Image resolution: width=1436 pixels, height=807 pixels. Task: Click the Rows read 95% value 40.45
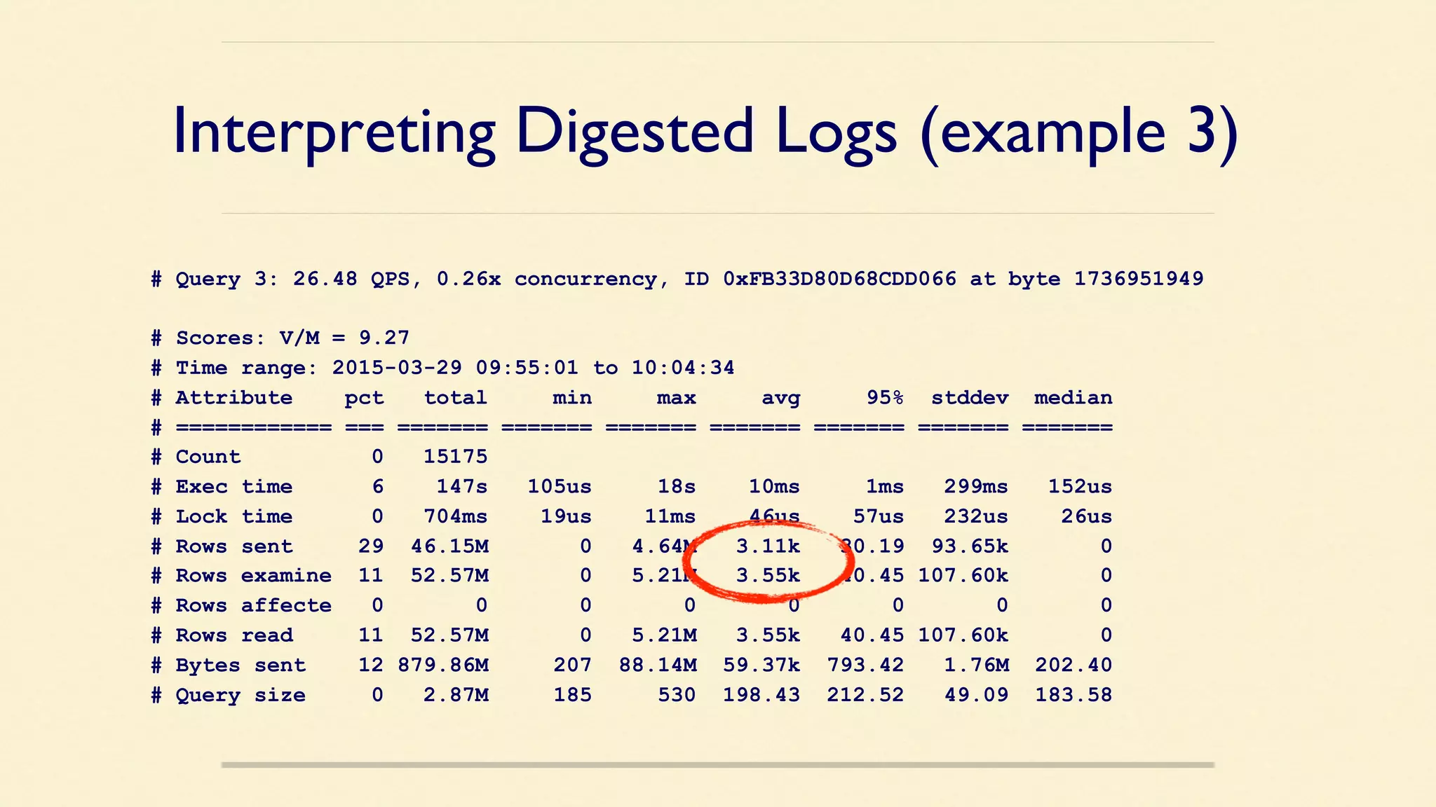tap(872, 635)
